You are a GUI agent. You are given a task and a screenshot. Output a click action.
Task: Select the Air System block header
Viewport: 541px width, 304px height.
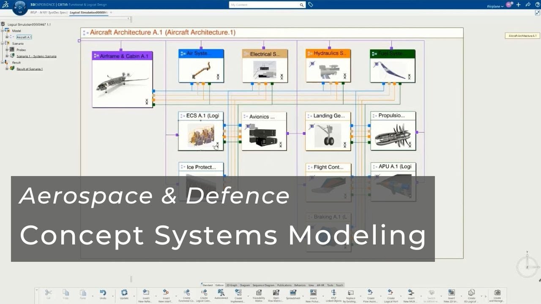201,54
